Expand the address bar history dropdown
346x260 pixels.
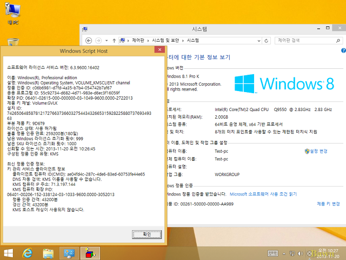tap(259, 41)
